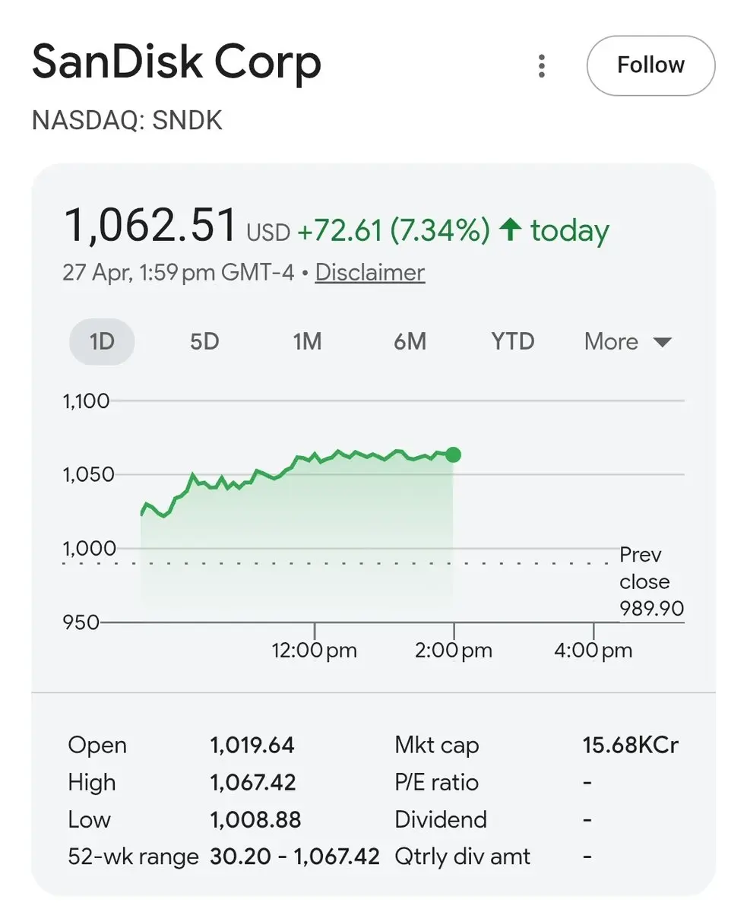This screenshot has width=747, height=912.
Task: Show the 6M chart range
Action: point(410,341)
